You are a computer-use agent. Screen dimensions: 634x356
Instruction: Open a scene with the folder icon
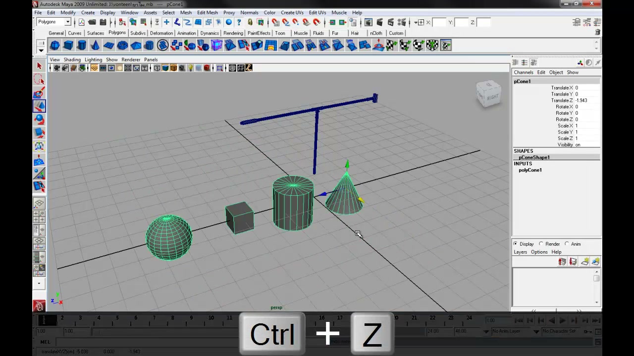pyautogui.click(x=92, y=22)
